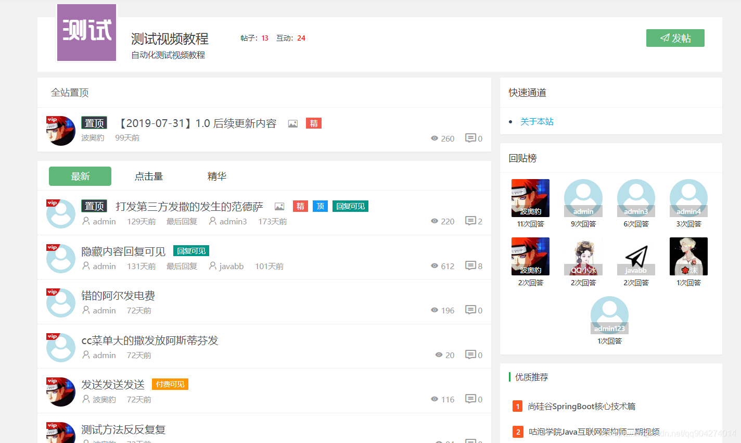Open the javabb last-reply user link
Viewport: 741px width, 443px height.
232,266
